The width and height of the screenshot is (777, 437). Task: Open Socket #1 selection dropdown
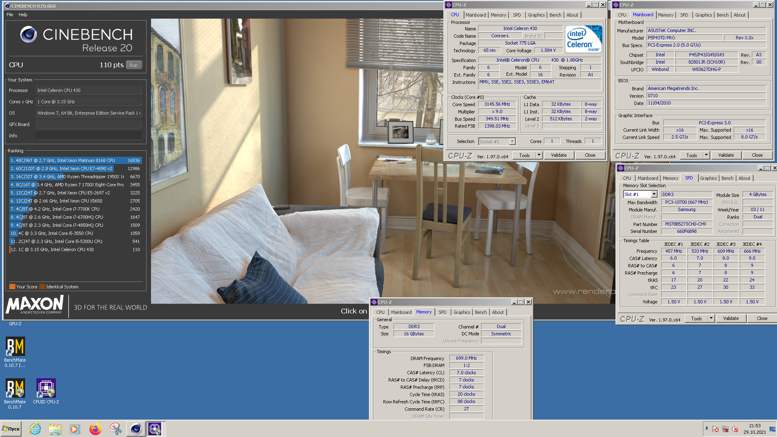tap(512, 141)
